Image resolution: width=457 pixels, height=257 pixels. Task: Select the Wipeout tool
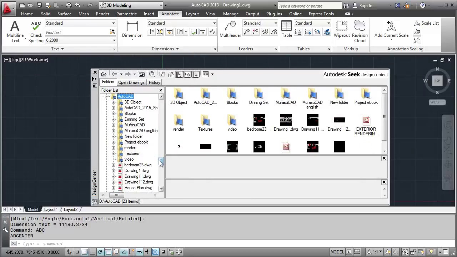pos(342,29)
